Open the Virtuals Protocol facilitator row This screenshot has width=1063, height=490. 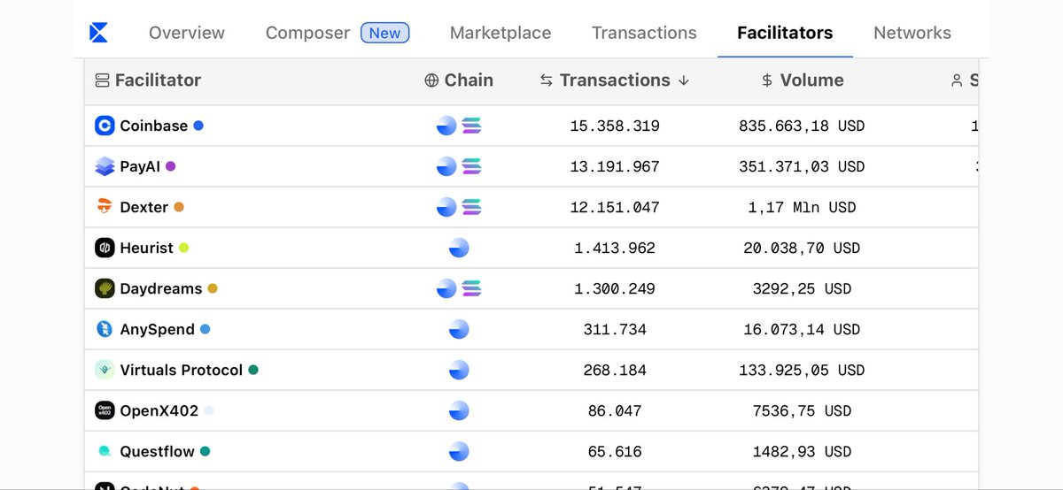point(531,370)
